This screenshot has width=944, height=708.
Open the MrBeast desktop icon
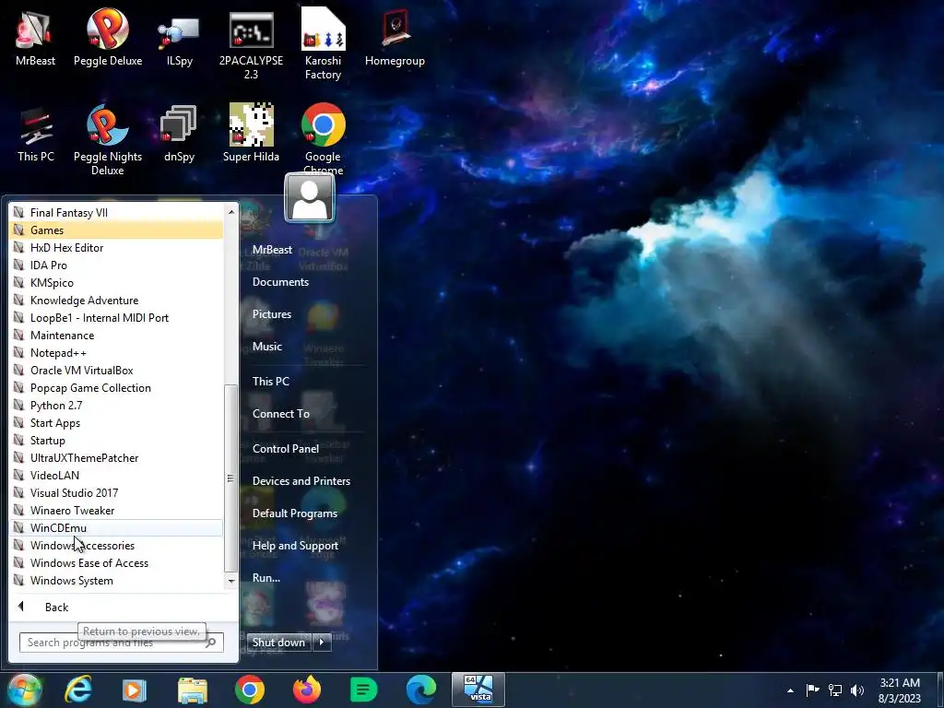[x=36, y=37]
